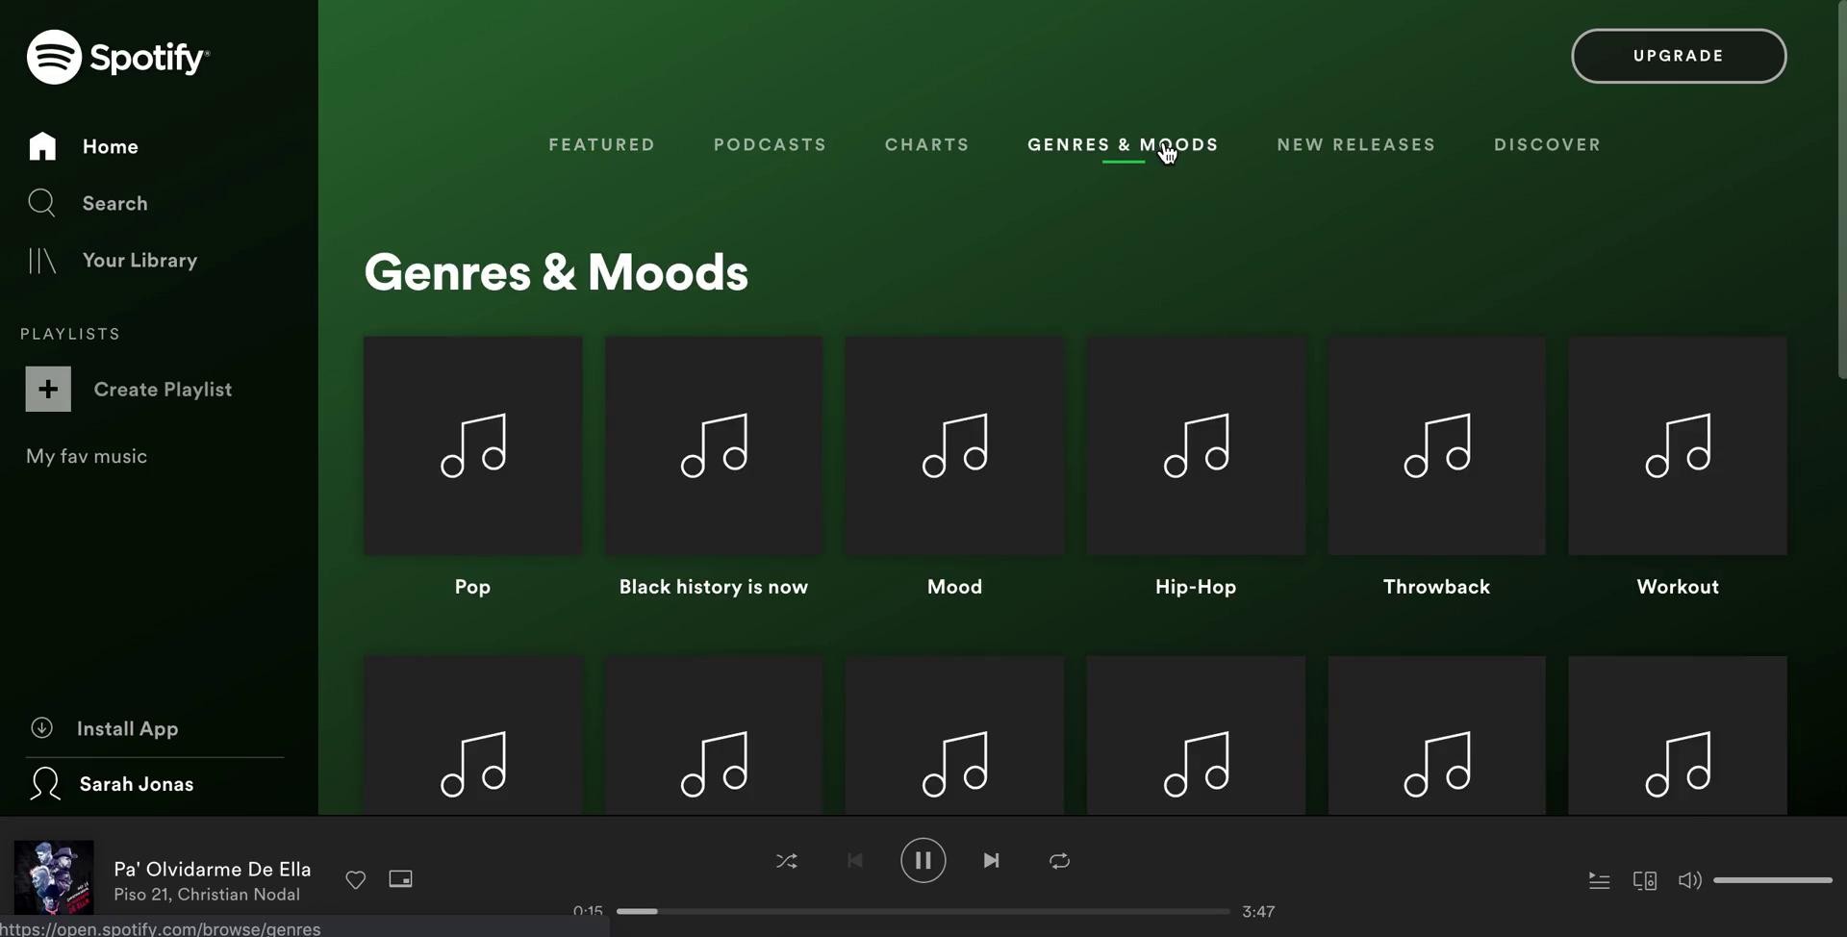Switch to the Featured tab
1847x937 pixels.
pyautogui.click(x=602, y=144)
